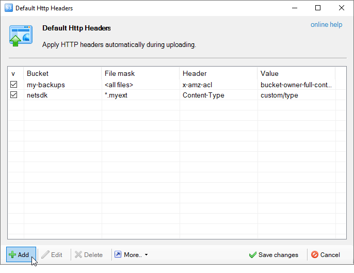The width and height of the screenshot is (354, 273).
Task: Click the *.myext file mask cell
Action: tap(140, 95)
